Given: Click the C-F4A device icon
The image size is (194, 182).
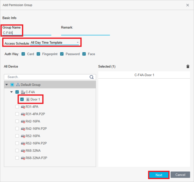Looking at the screenshot, I should tap(23, 92).
